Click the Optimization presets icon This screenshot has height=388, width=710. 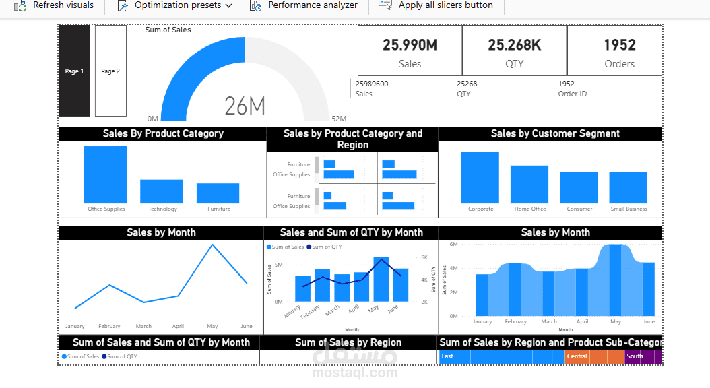pos(122,5)
